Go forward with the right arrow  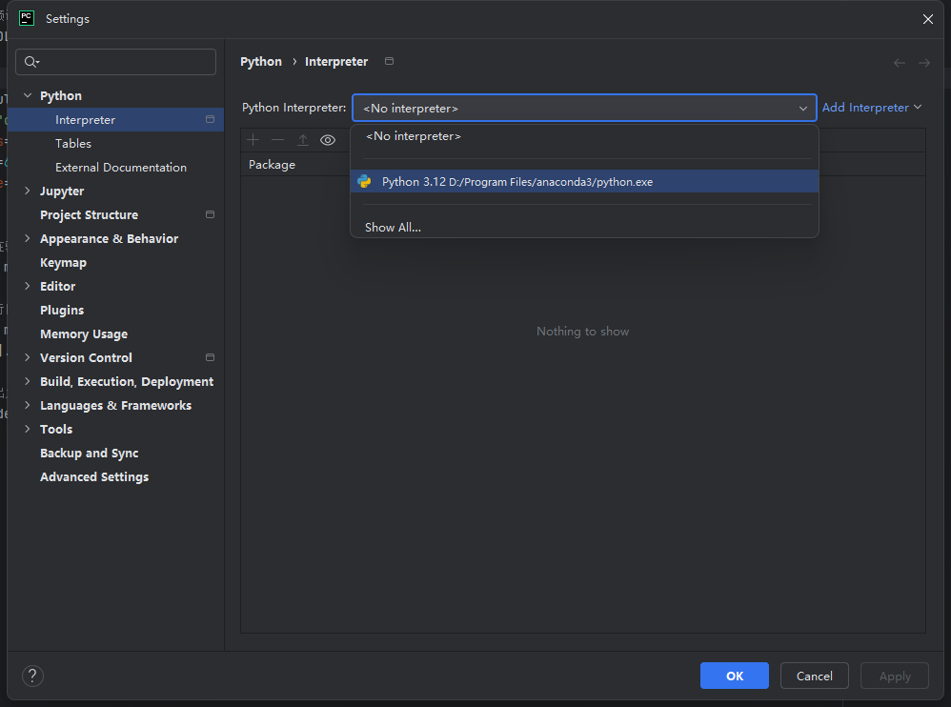coord(923,63)
